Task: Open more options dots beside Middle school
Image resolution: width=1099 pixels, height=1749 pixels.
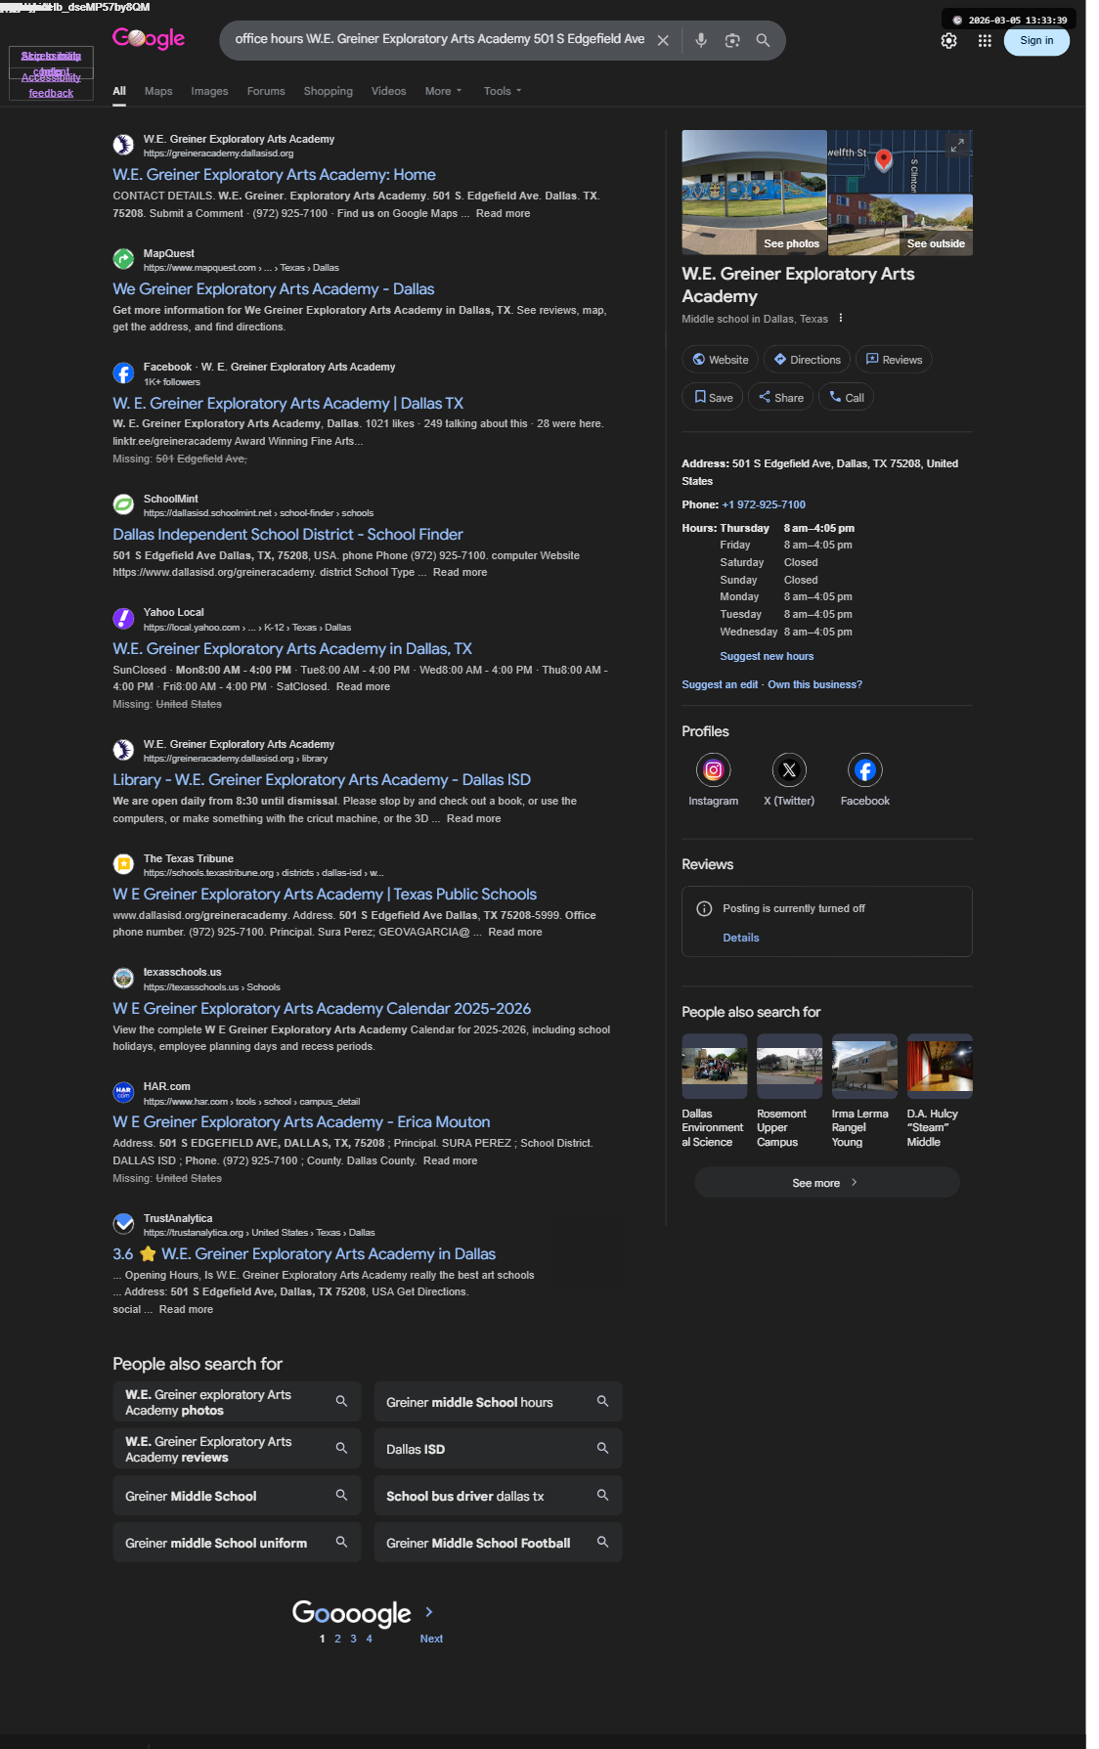Action: (841, 318)
